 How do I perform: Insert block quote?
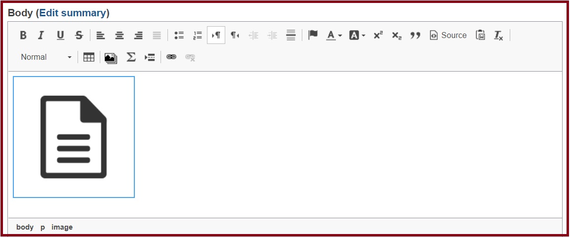pyautogui.click(x=415, y=35)
